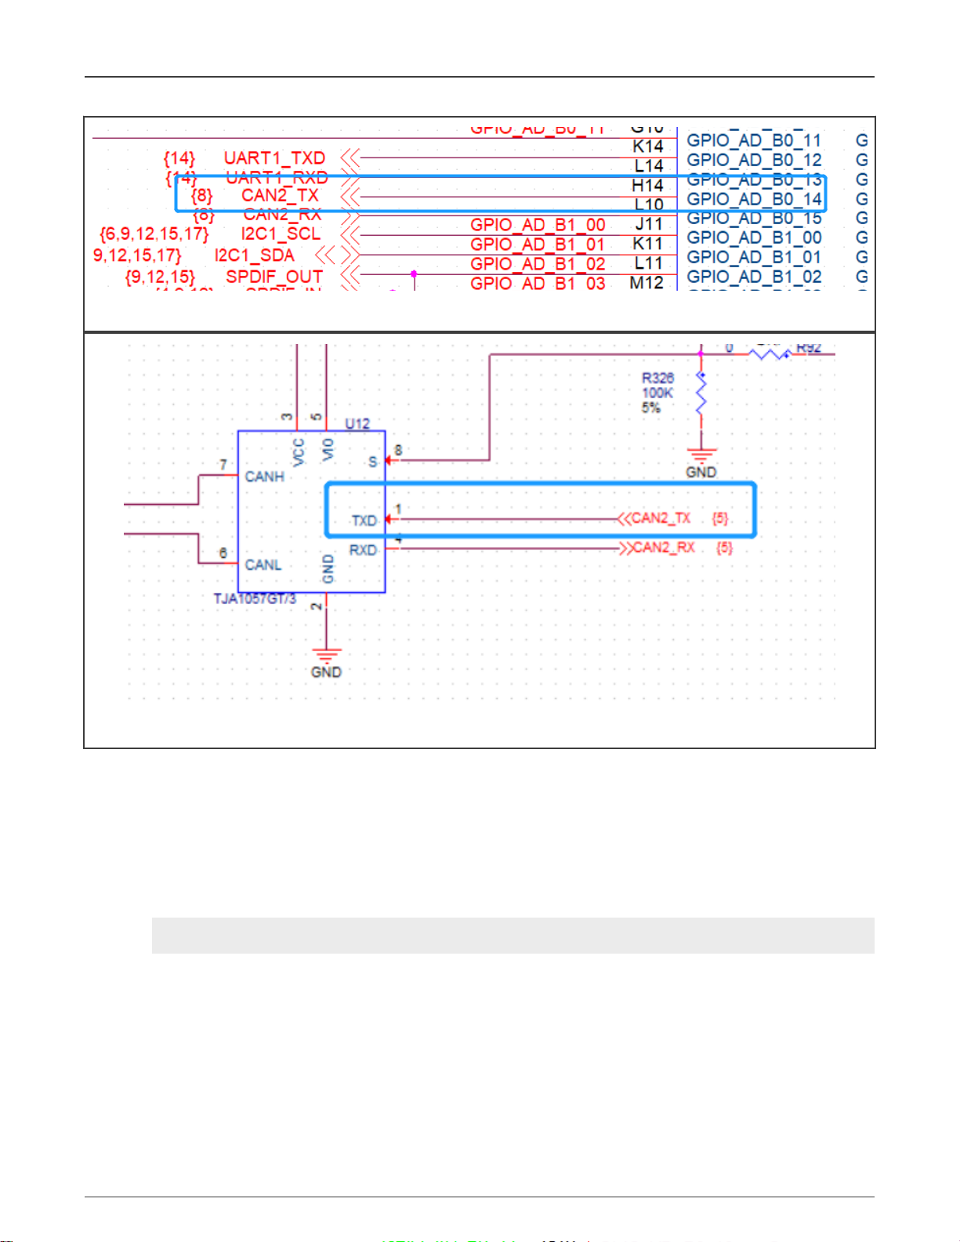Click the CANL pin label on U12
The width and height of the screenshot is (960, 1242).
tap(263, 565)
